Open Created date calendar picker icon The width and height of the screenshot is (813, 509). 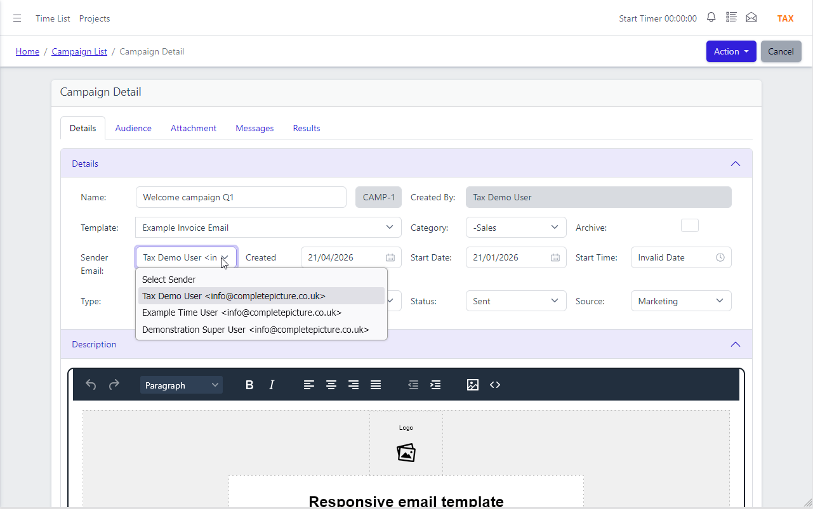[390, 257]
